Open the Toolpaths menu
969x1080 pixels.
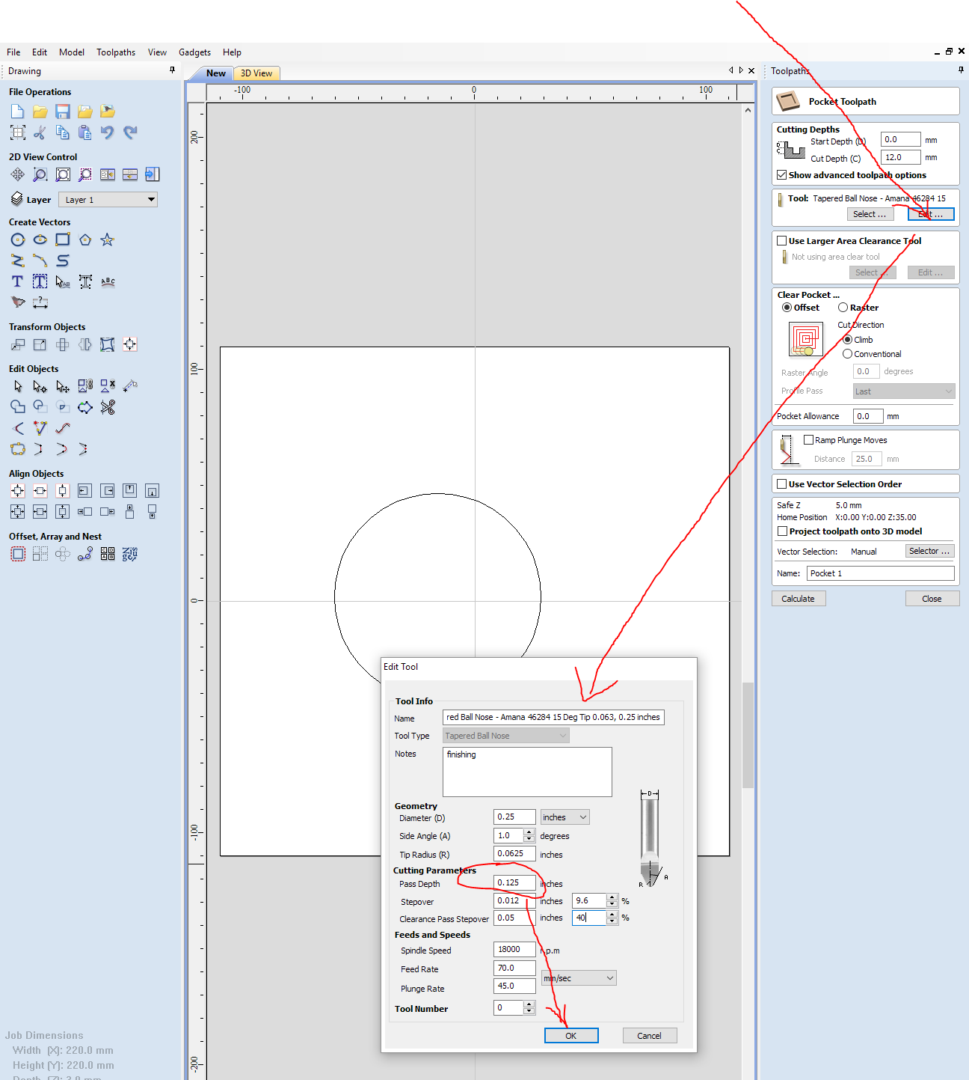point(116,52)
